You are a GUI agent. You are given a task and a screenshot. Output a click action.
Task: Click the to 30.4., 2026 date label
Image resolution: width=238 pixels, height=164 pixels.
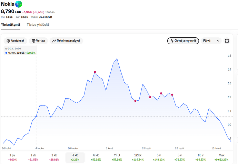[13, 48]
